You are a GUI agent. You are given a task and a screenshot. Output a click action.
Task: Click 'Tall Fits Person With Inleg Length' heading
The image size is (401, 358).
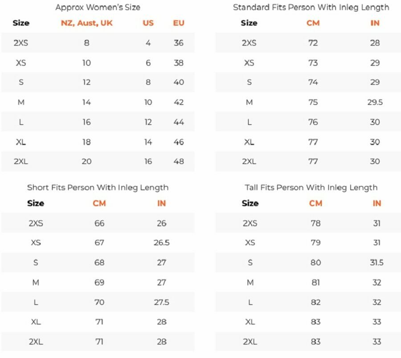click(x=311, y=188)
